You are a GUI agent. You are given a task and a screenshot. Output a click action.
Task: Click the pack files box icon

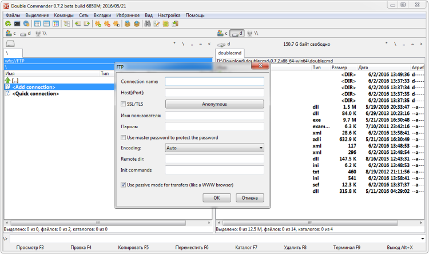click(x=127, y=24)
